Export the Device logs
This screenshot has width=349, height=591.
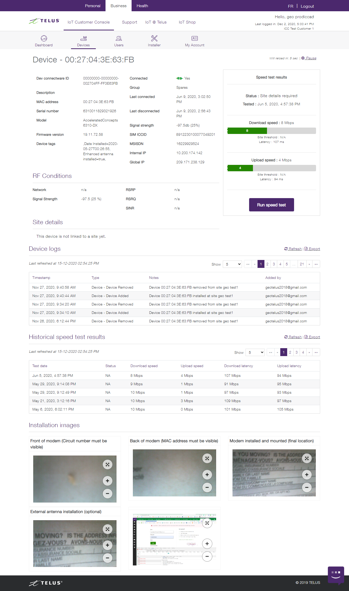pyautogui.click(x=312, y=249)
